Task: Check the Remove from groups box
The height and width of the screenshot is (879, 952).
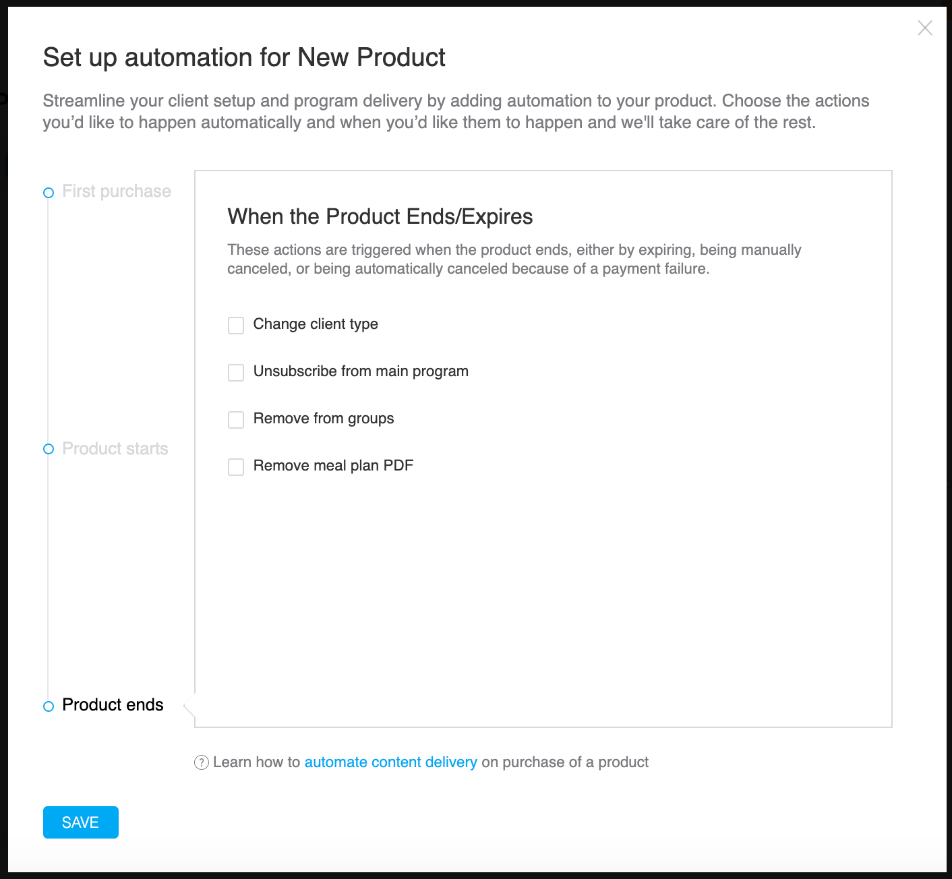Action: click(x=236, y=420)
